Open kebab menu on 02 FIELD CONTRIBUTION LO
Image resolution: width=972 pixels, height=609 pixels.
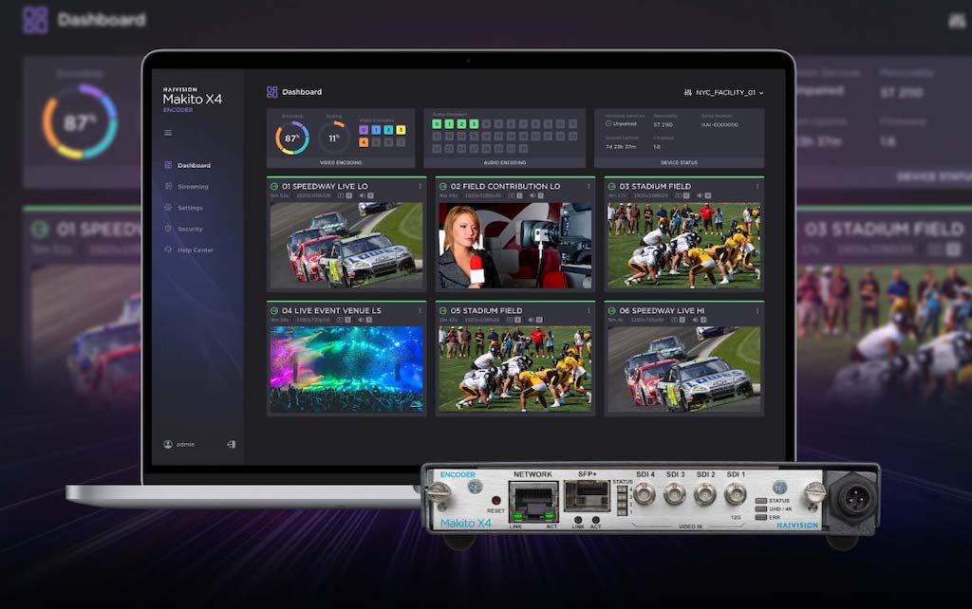pos(589,186)
